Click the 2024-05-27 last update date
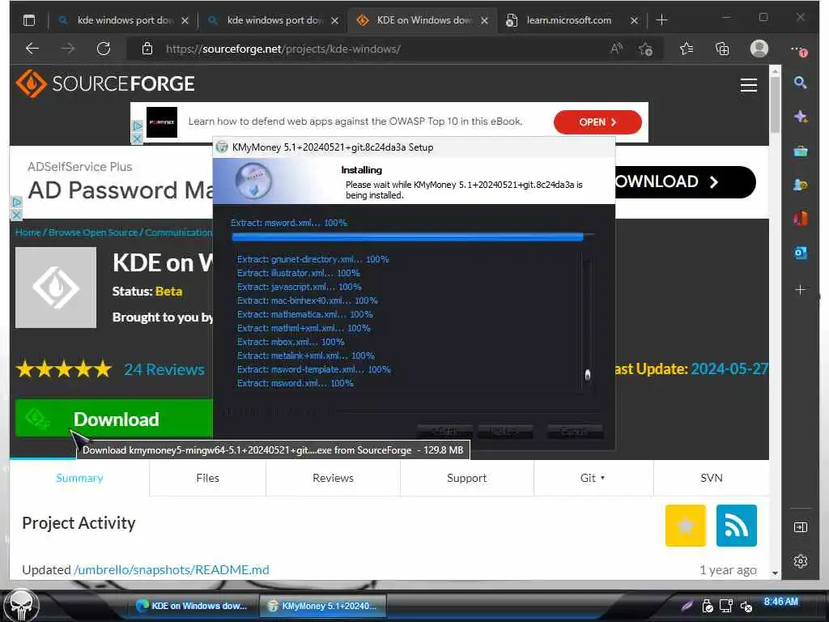The width and height of the screenshot is (829, 622). (729, 369)
